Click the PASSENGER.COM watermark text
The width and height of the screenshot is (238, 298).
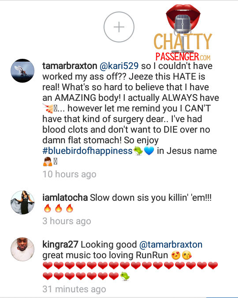[183, 57]
